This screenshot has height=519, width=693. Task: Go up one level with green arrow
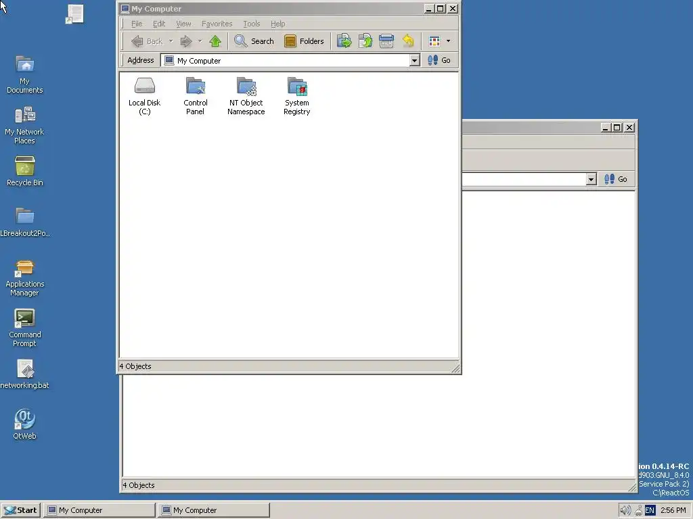coord(215,41)
